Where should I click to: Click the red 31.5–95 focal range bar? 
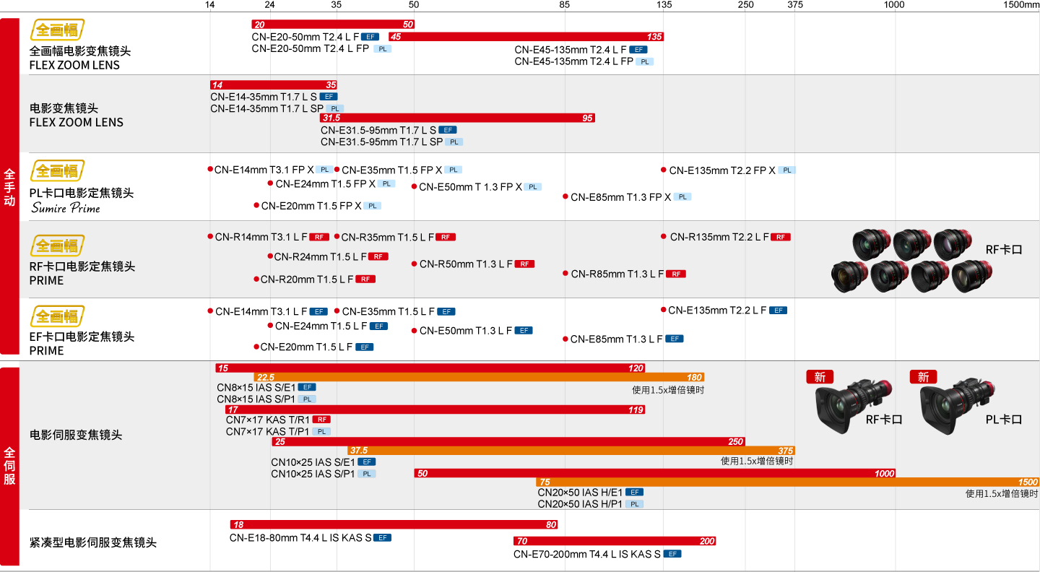point(458,118)
